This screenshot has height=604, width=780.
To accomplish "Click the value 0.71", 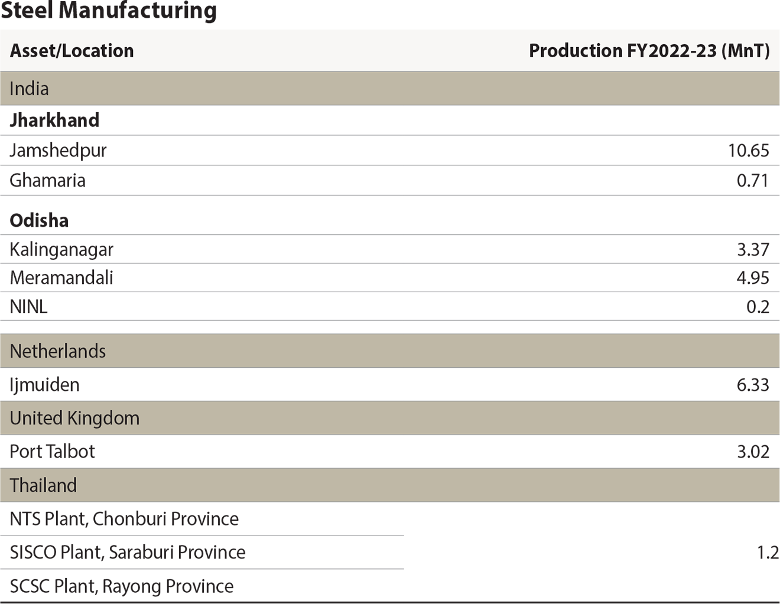I will coord(752,180).
